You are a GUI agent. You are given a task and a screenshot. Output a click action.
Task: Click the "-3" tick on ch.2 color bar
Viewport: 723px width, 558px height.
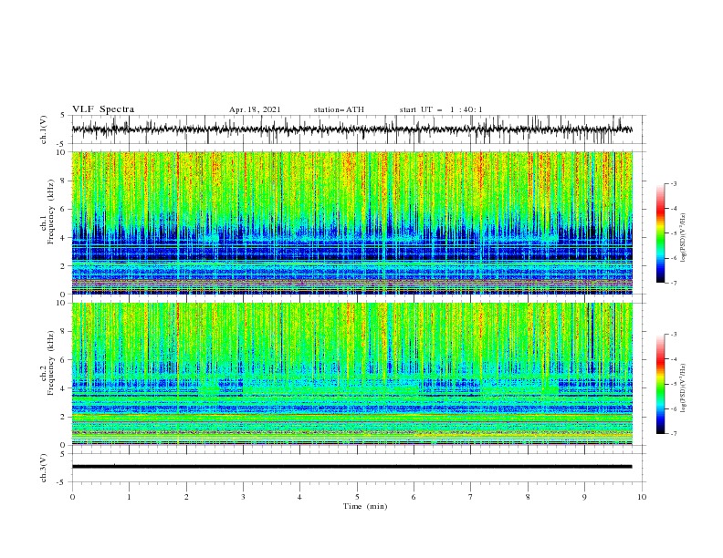pyautogui.click(x=673, y=335)
